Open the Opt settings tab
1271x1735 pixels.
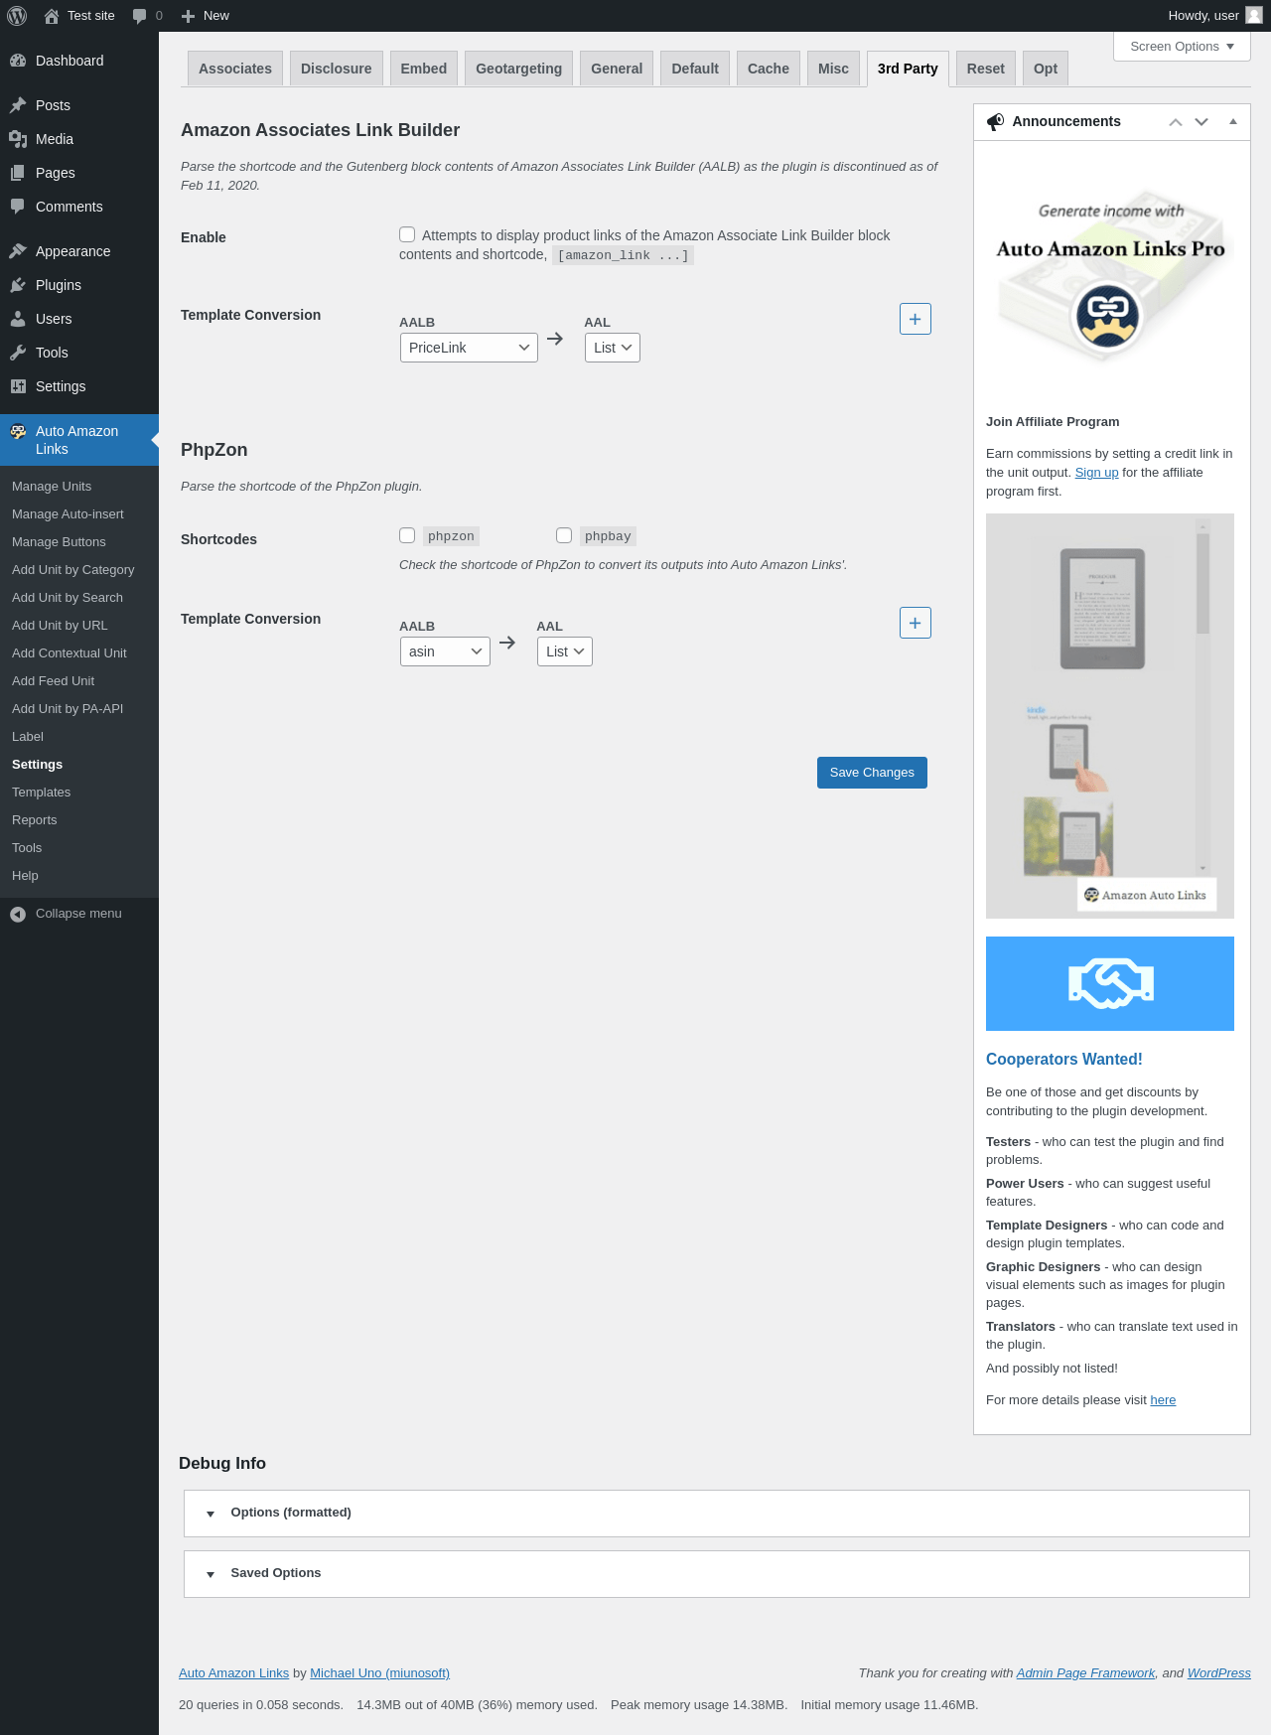pos(1046,69)
